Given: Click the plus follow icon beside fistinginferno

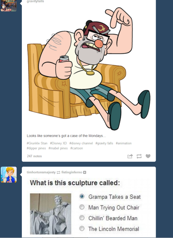Looking at the screenshot, I should point(85,172).
